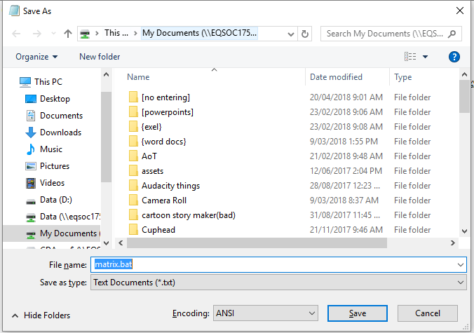
Task: Select the [powerpoints] folder
Action: (168, 112)
